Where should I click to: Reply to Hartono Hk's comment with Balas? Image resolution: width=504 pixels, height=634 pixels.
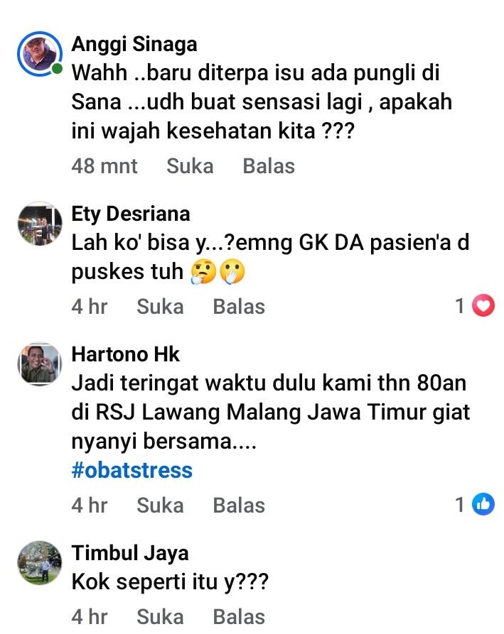239,505
